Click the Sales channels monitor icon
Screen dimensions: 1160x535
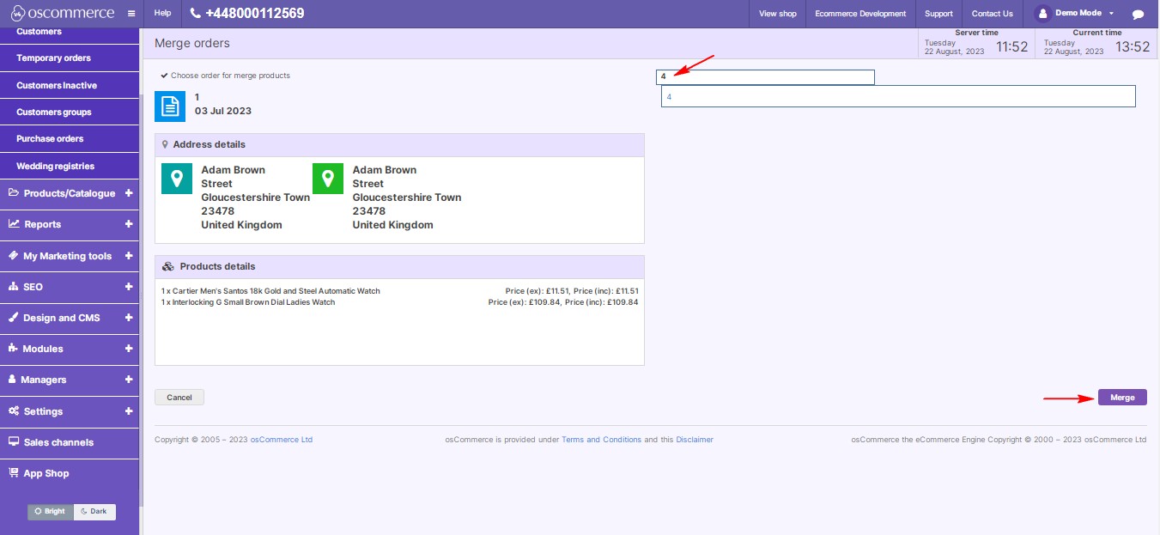pos(14,442)
